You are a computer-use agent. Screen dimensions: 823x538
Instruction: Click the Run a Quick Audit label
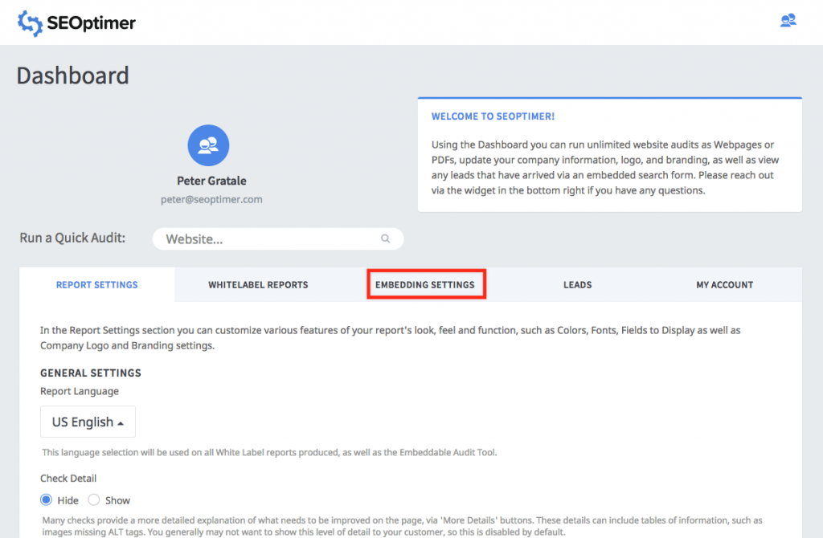click(x=72, y=238)
